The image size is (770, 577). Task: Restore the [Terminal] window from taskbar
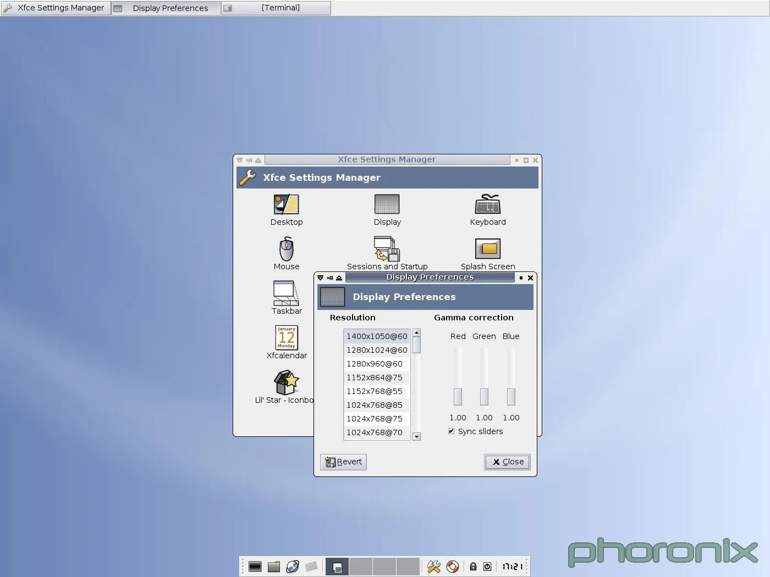point(276,8)
